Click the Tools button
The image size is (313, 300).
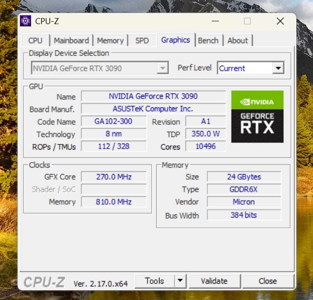[154, 281]
